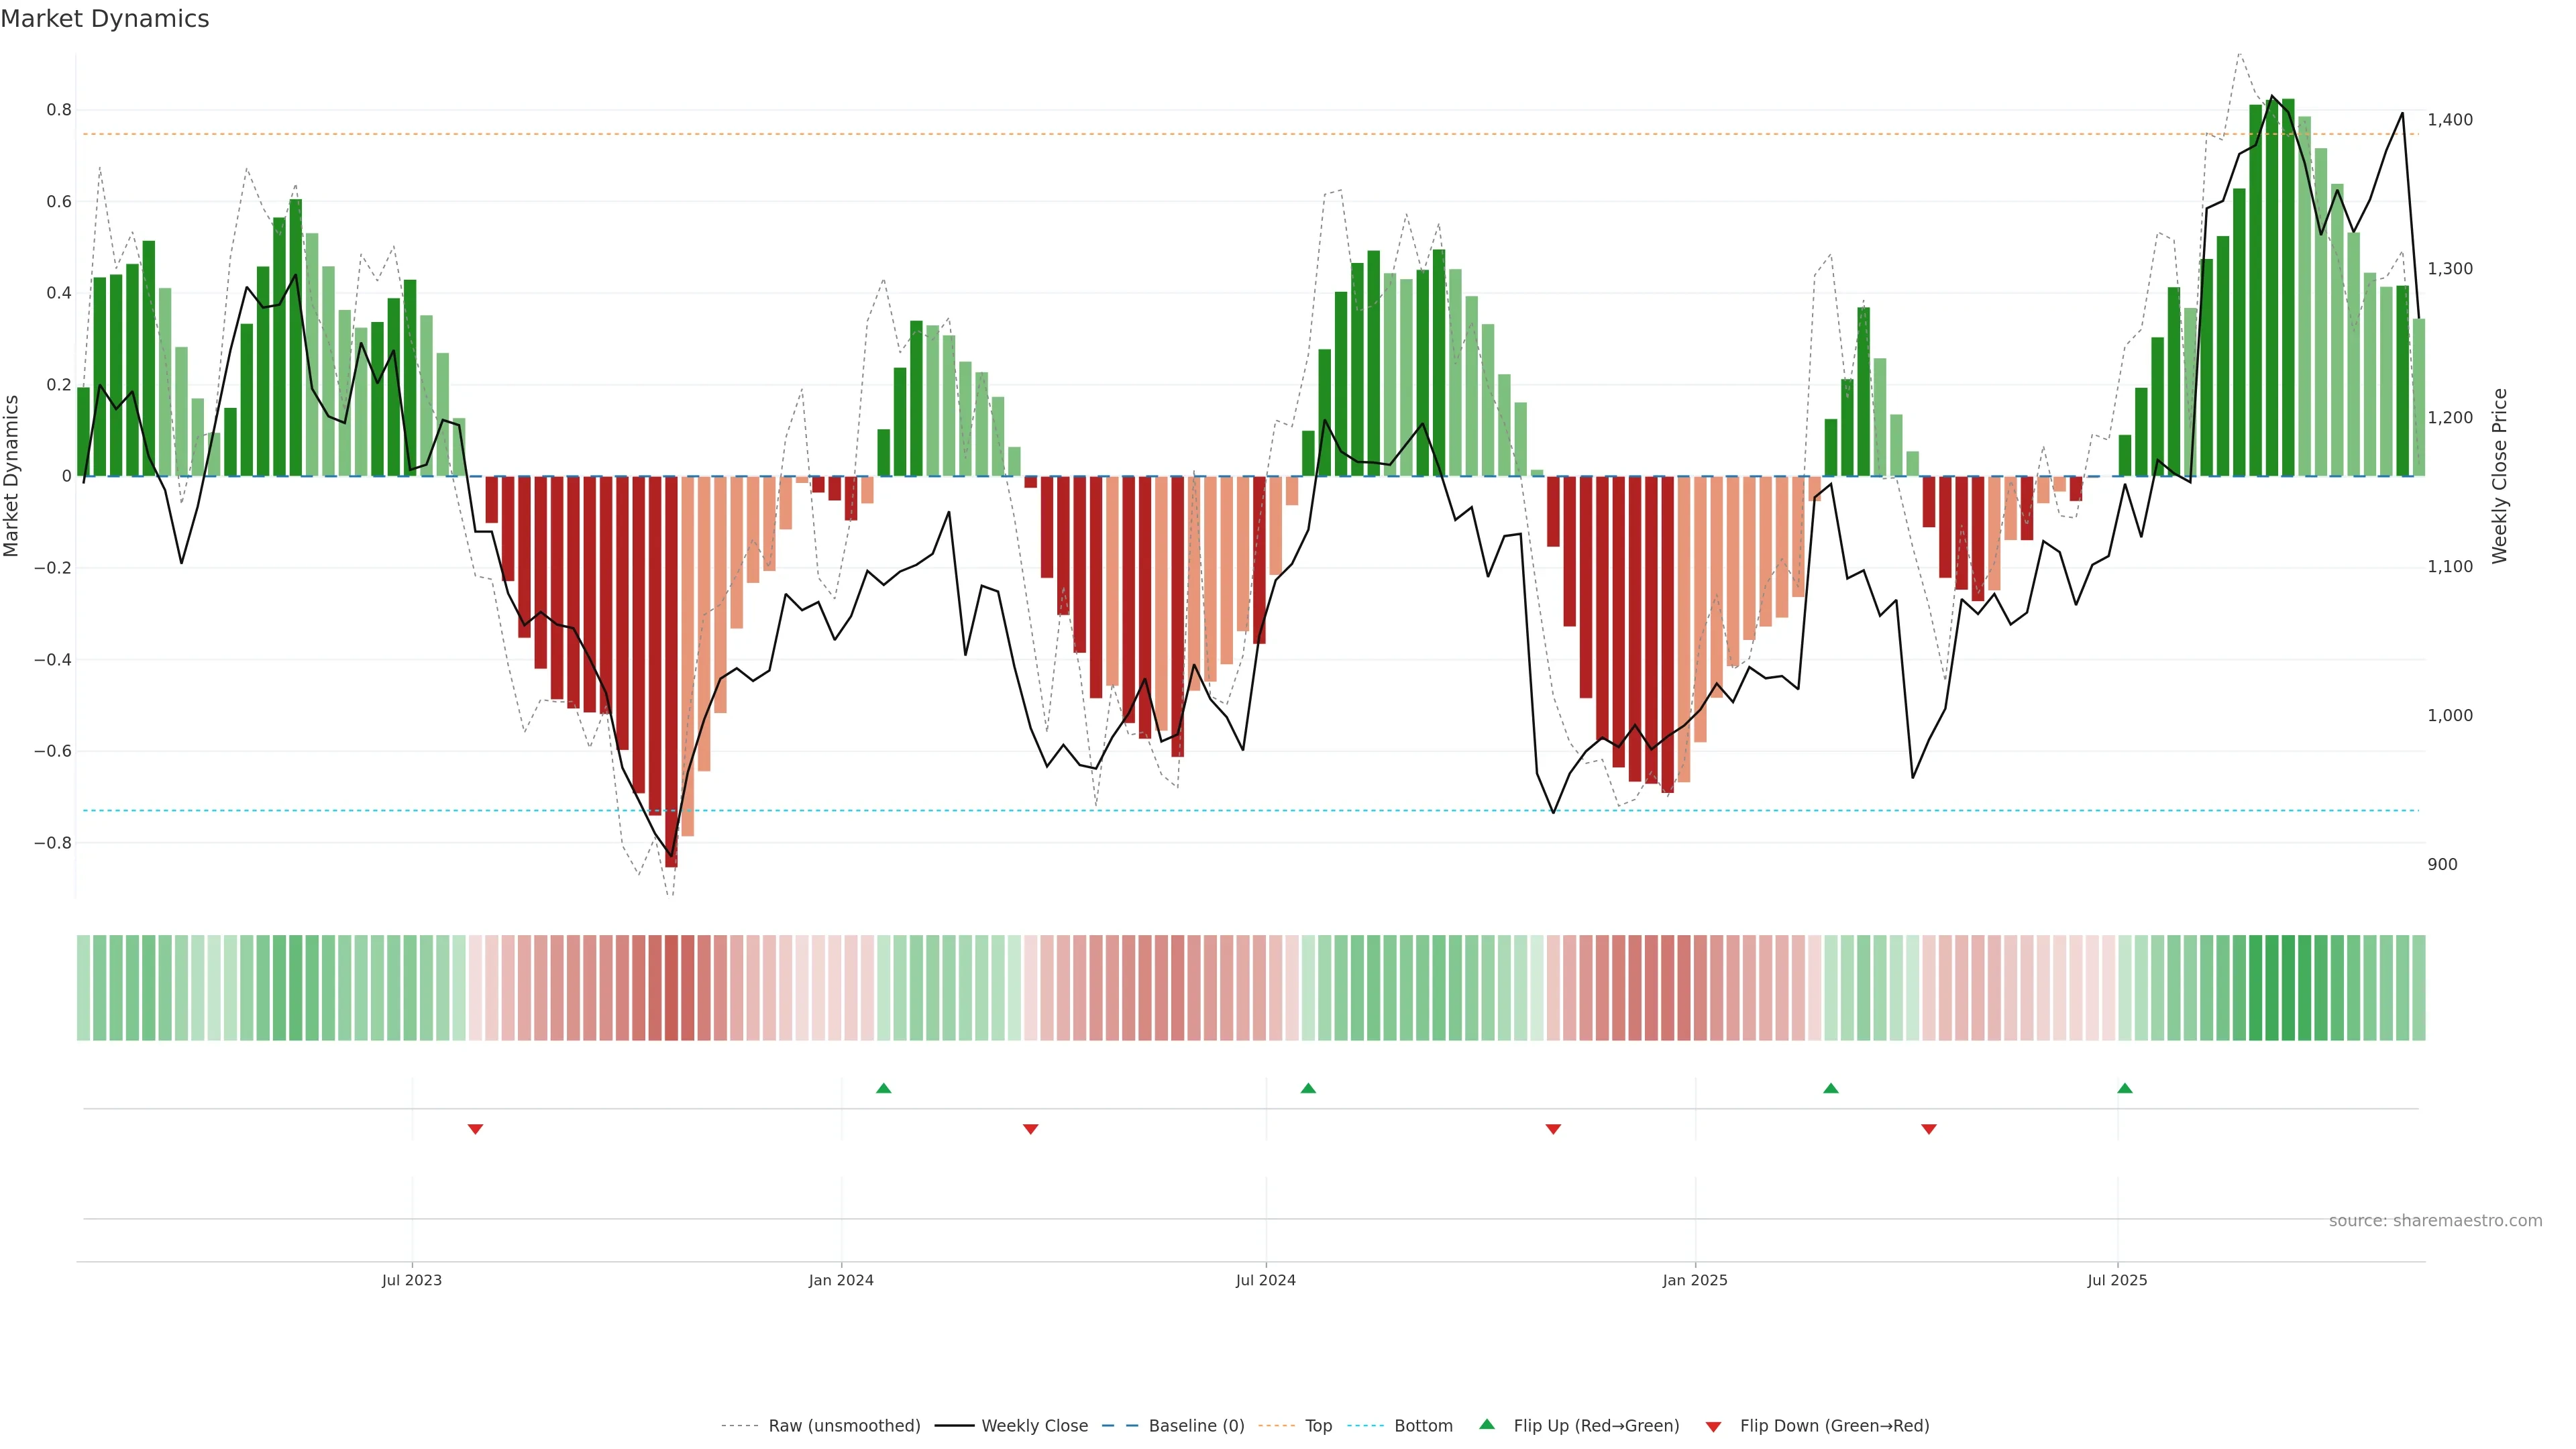Click the red flip-down triangle in spring 2024
This screenshot has width=2576, height=1449.
click(x=1031, y=1129)
